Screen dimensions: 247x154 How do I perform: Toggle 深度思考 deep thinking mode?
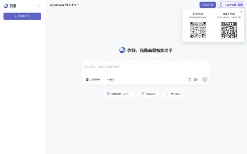(93, 80)
